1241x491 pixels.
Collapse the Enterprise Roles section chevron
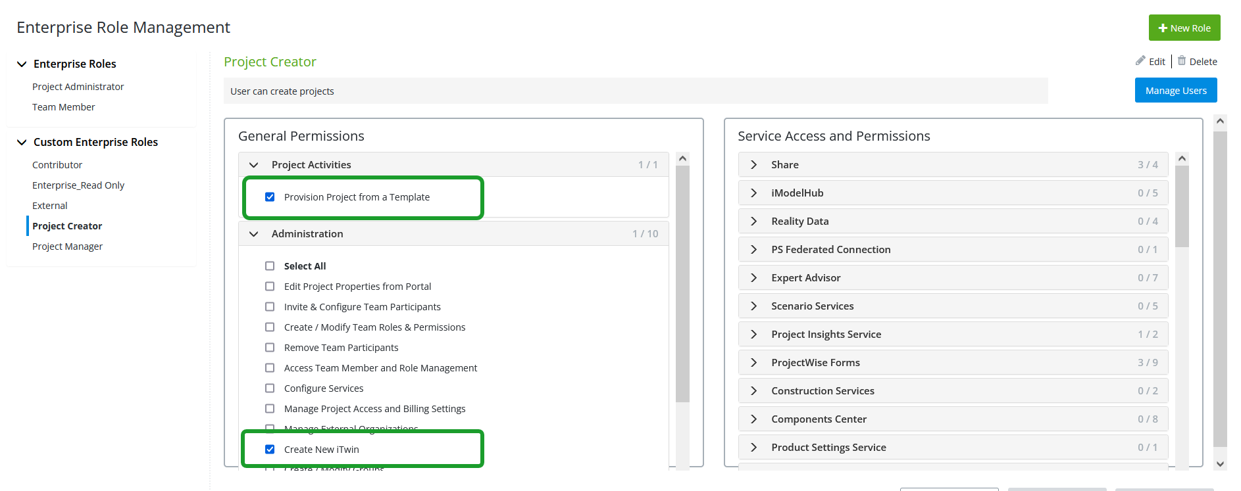[22, 64]
